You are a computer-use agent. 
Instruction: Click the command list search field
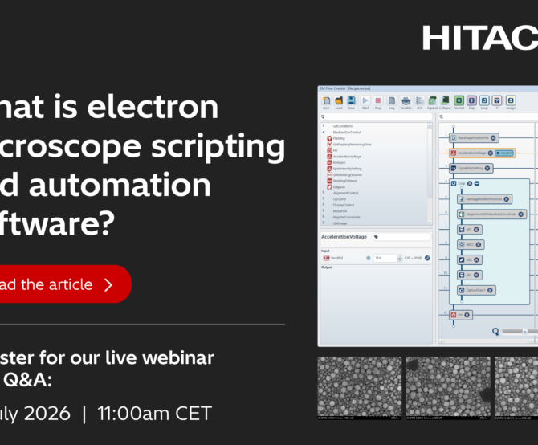pyautogui.click(x=376, y=117)
